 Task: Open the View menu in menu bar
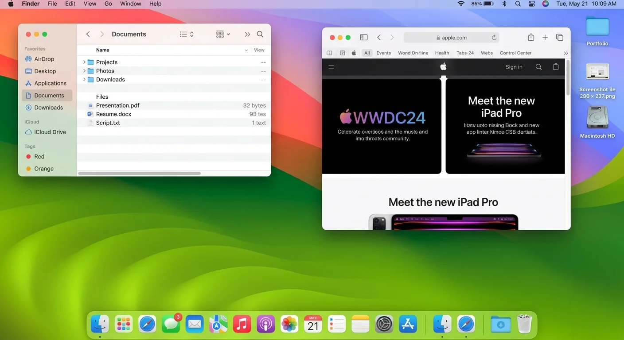coord(90,4)
